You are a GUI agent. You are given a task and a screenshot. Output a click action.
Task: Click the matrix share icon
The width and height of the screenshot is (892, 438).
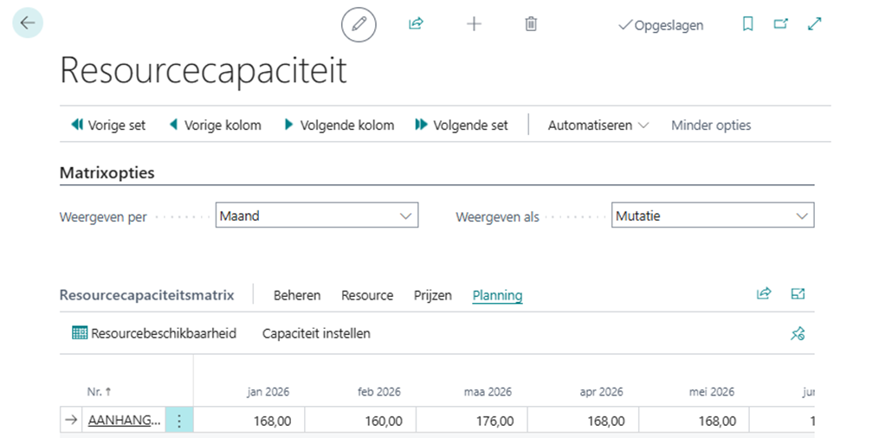click(764, 294)
